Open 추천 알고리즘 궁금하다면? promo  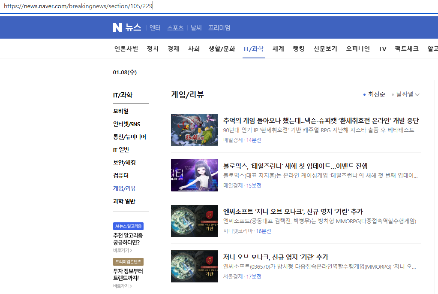pyautogui.click(x=128, y=239)
